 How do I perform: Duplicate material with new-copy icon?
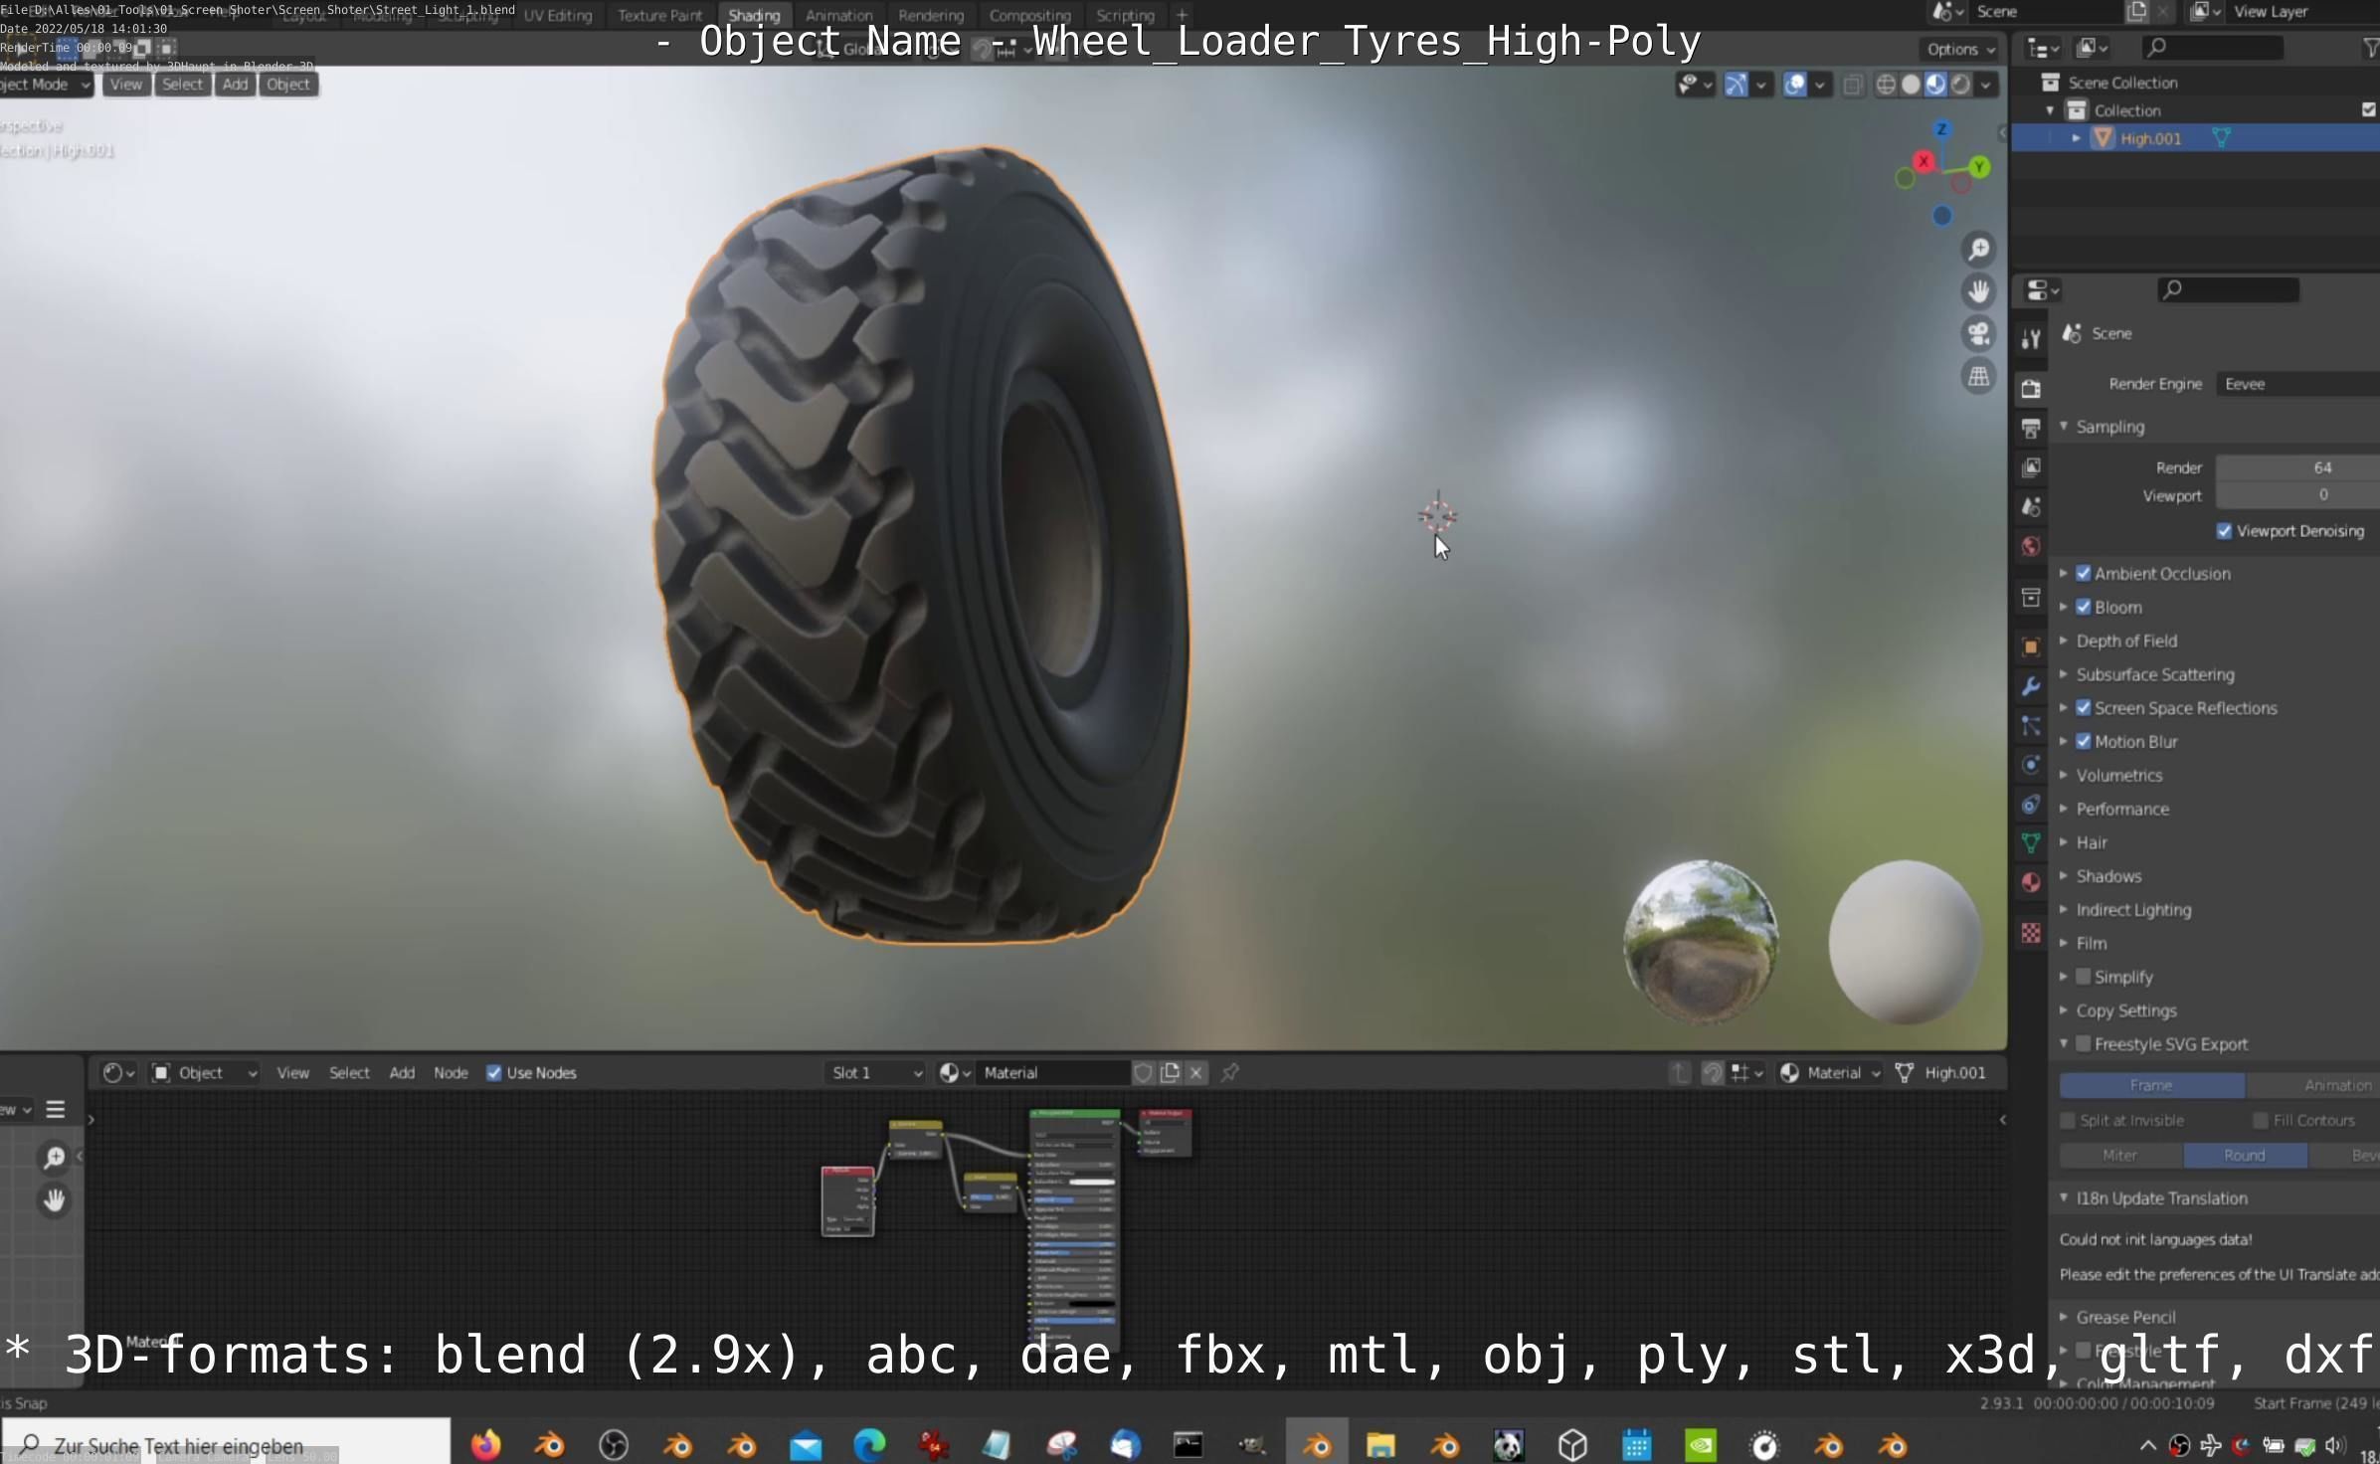click(x=1171, y=1072)
